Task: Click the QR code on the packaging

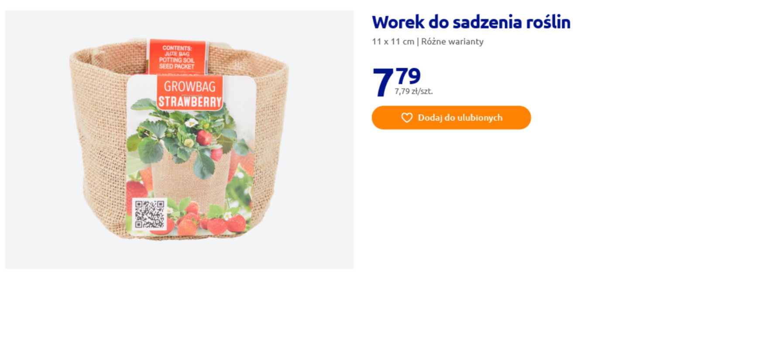Action: point(150,214)
